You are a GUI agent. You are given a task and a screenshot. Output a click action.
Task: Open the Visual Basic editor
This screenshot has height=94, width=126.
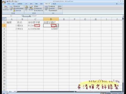point(6,8)
